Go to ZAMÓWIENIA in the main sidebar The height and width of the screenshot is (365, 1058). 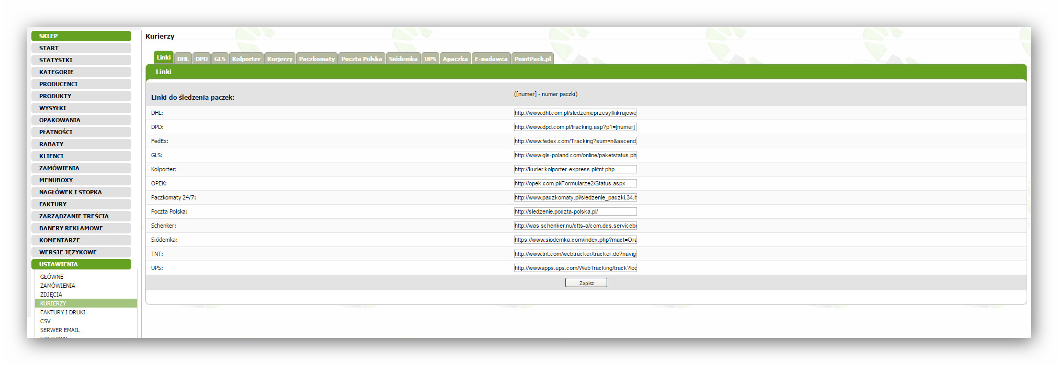[81, 168]
